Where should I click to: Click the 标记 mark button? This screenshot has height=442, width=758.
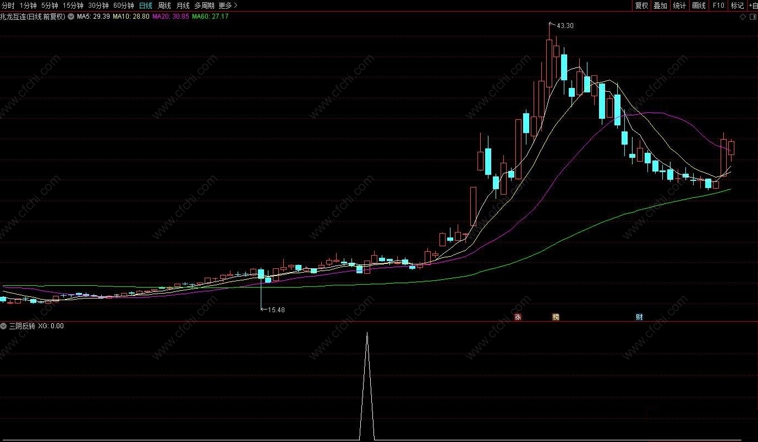(737, 5)
